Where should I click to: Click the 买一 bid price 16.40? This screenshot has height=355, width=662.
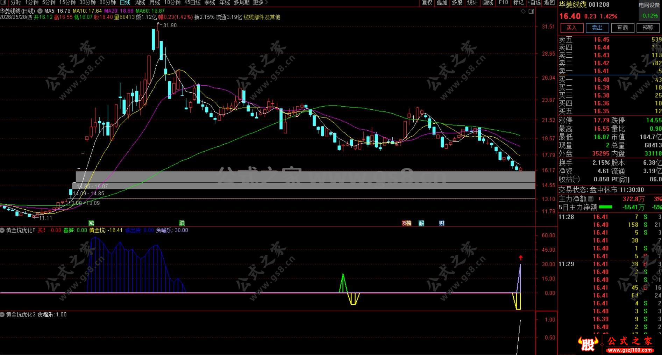602,80
